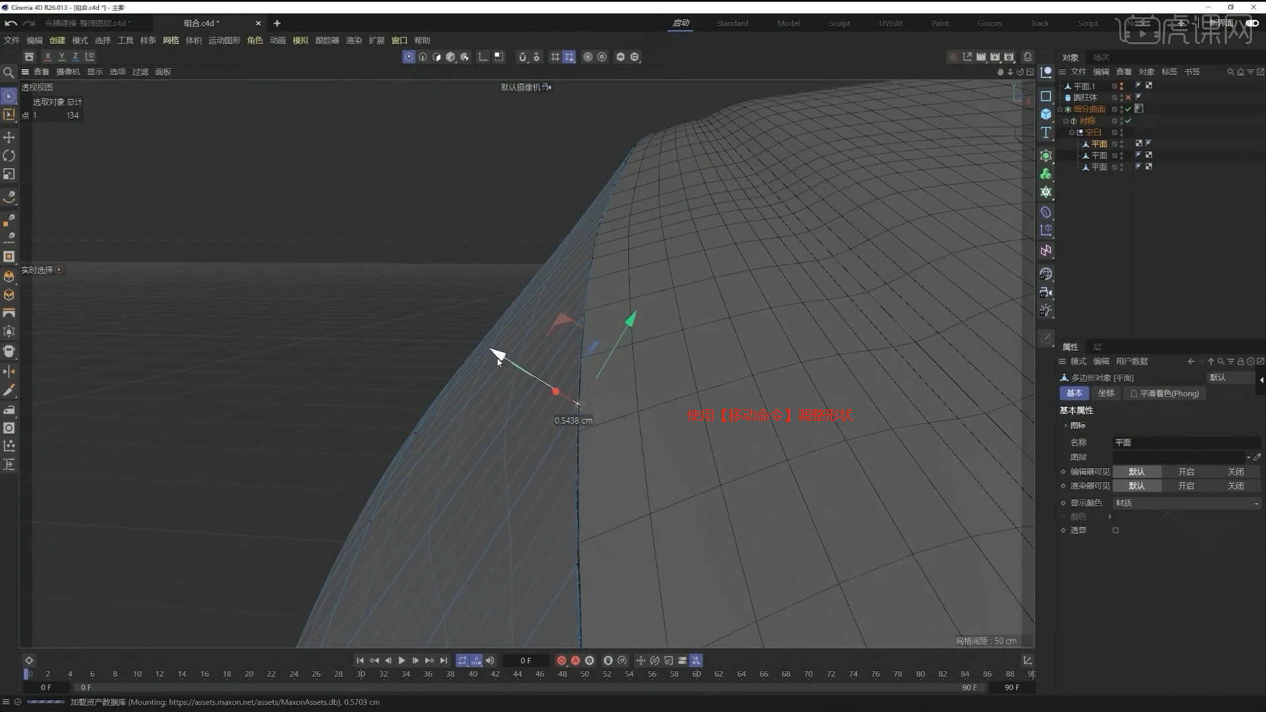
Task: Collapse the 对称 tree node
Action: coord(1066,121)
